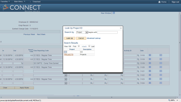Open Advanced Lookup link
The image size is (181, 102).
point(94,38)
